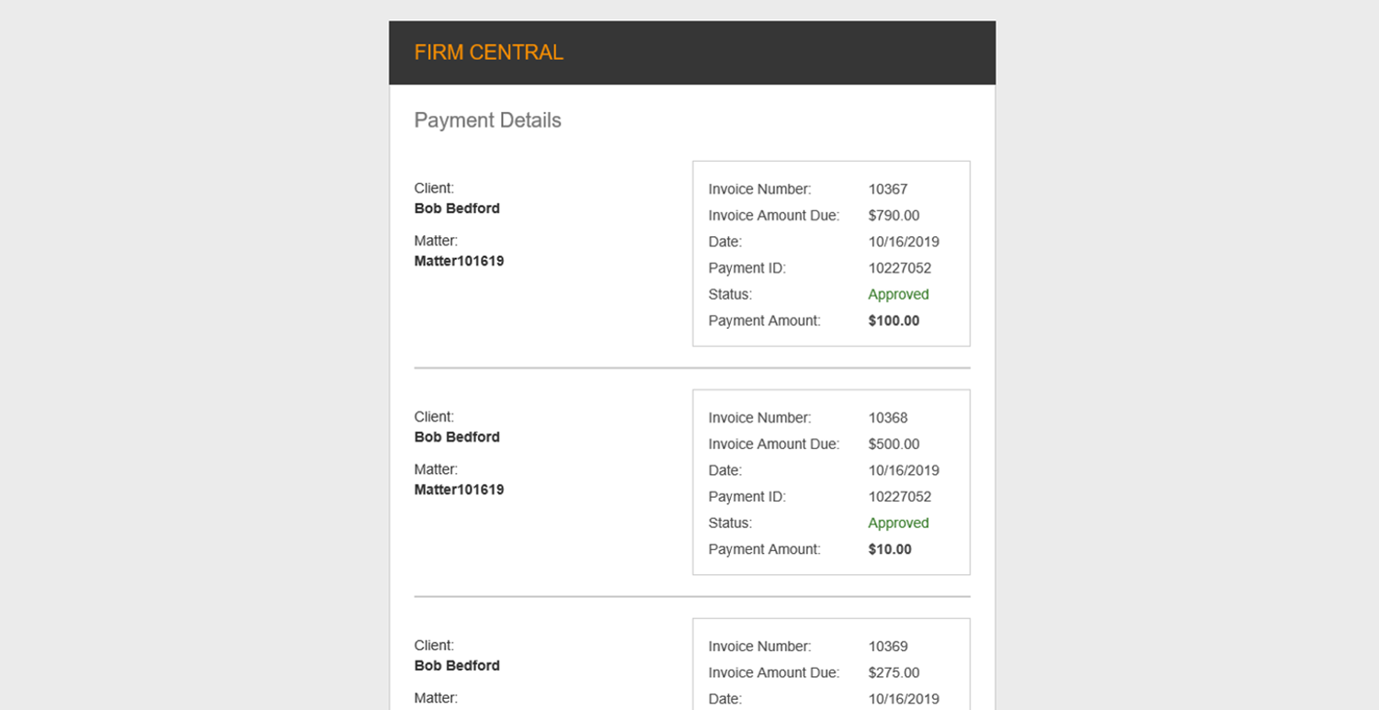The height and width of the screenshot is (710, 1379).
Task: Click the Approved status for invoice 10367
Action: (898, 295)
